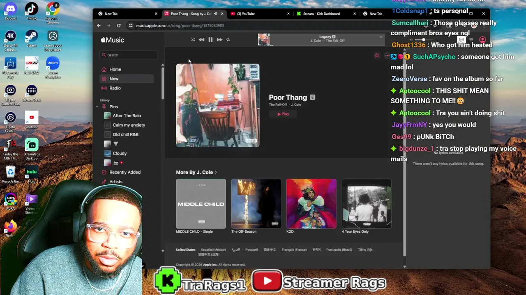Screen dimensions: 526x295
Task: Open Hulu desktop icon
Action: (32, 174)
